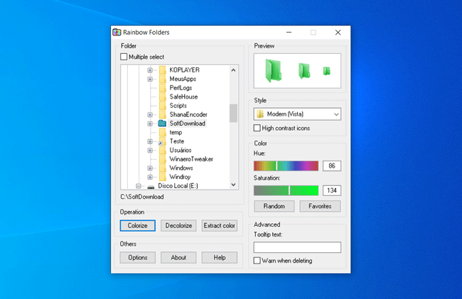
Task: Click the Usuários folder icon
Action: click(x=163, y=150)
